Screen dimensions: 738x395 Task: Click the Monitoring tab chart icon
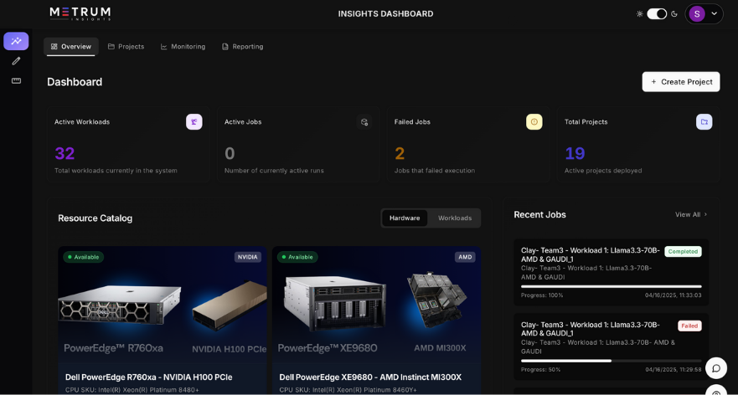(x=164, y=47)
